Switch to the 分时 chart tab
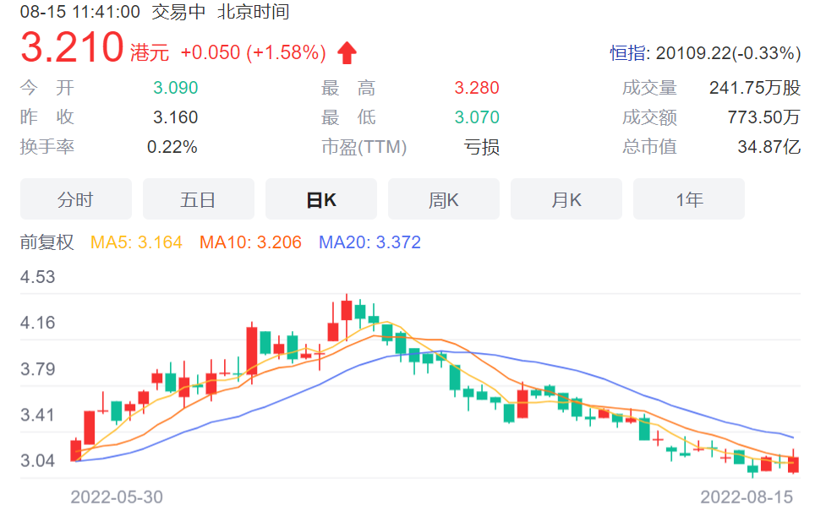This screenshot has width=826, height=516. point(76,199)
